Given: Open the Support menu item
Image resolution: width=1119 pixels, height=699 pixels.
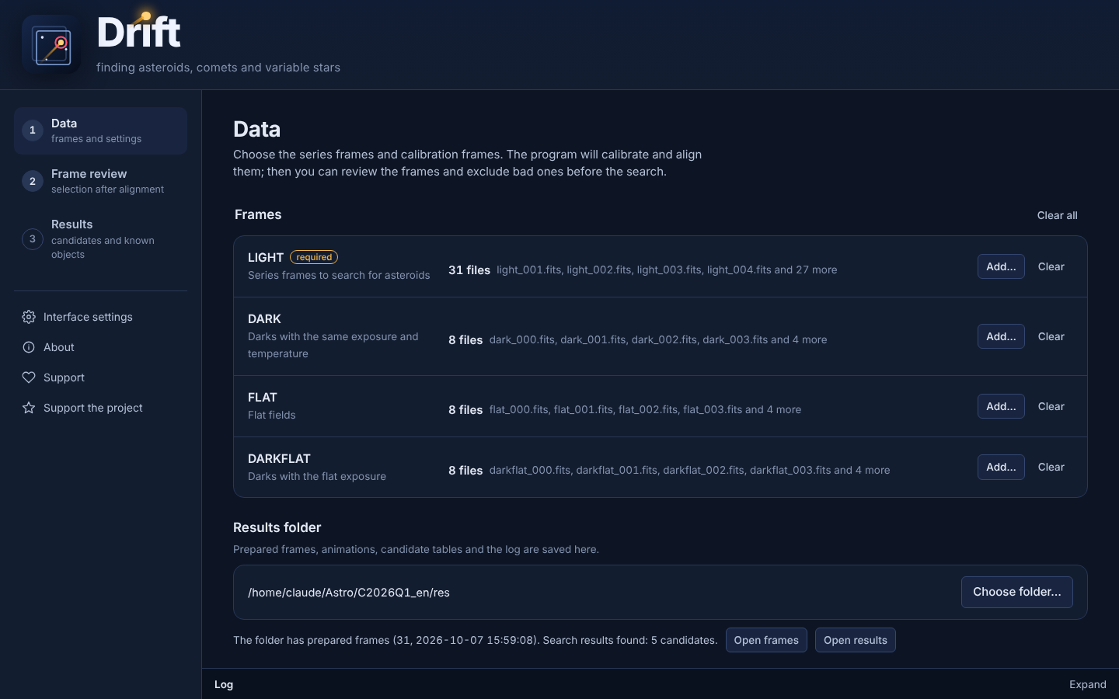Looking at the screenshot, I should click(101, 377).
